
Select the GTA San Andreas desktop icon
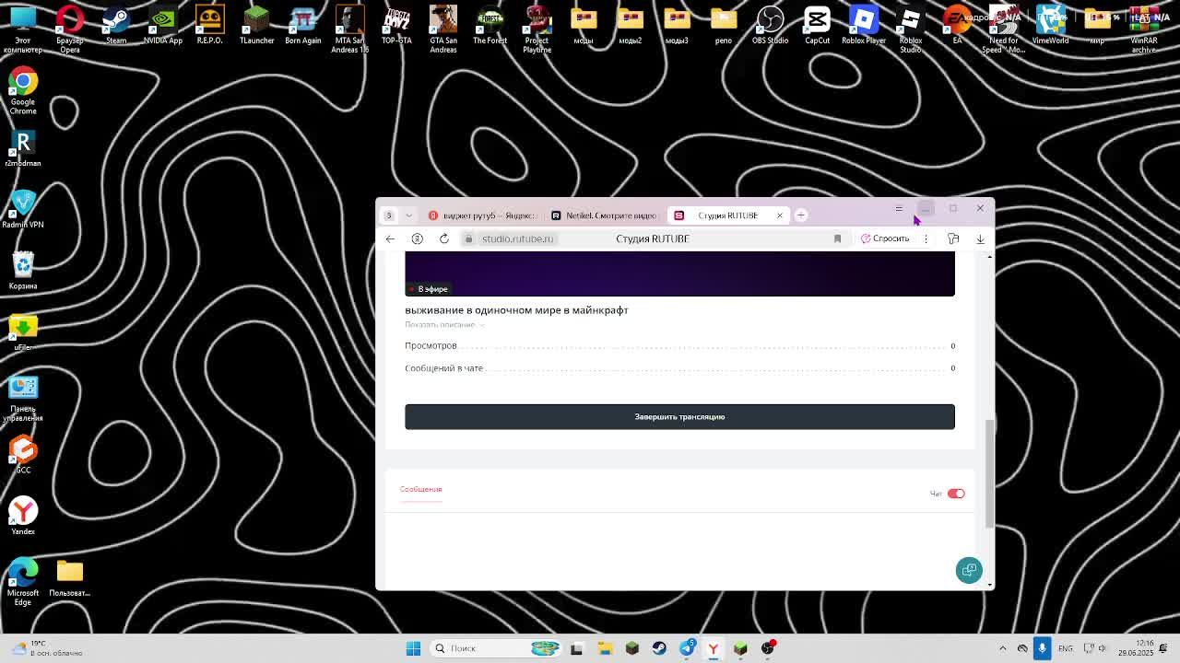443,29
